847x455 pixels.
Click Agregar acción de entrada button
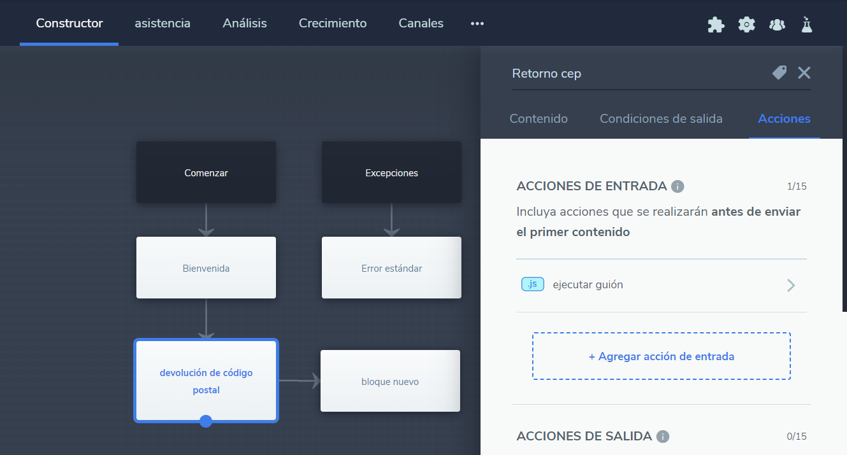pyautogui.click(x=661, y=356)
